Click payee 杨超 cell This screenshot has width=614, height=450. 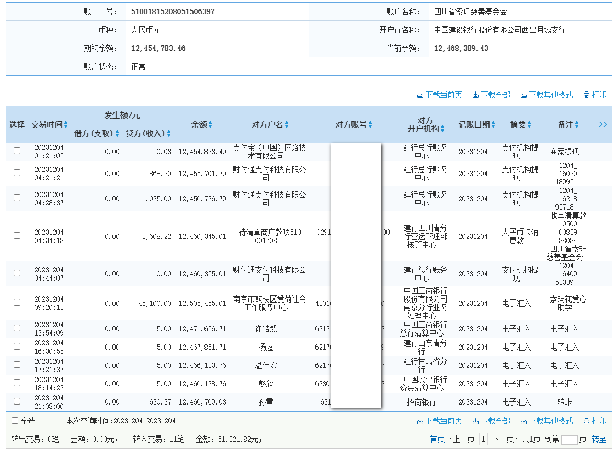coord(266,347)
